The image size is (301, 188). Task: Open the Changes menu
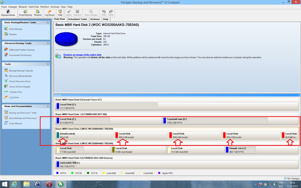pos(13,7)
